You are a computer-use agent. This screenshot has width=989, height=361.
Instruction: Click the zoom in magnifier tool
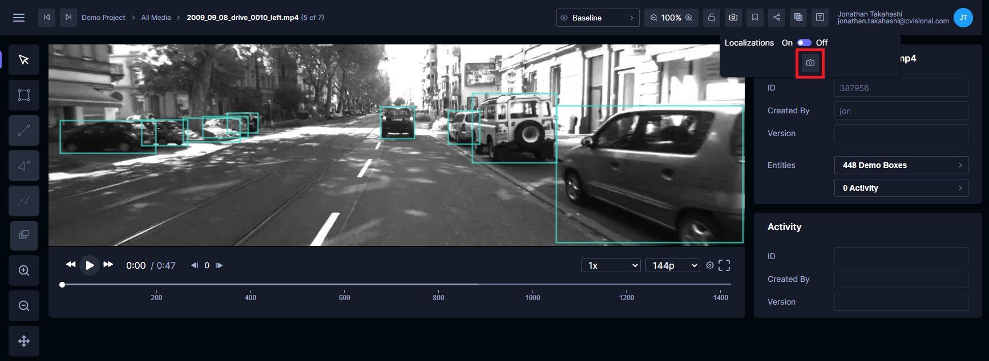[24, 270]
